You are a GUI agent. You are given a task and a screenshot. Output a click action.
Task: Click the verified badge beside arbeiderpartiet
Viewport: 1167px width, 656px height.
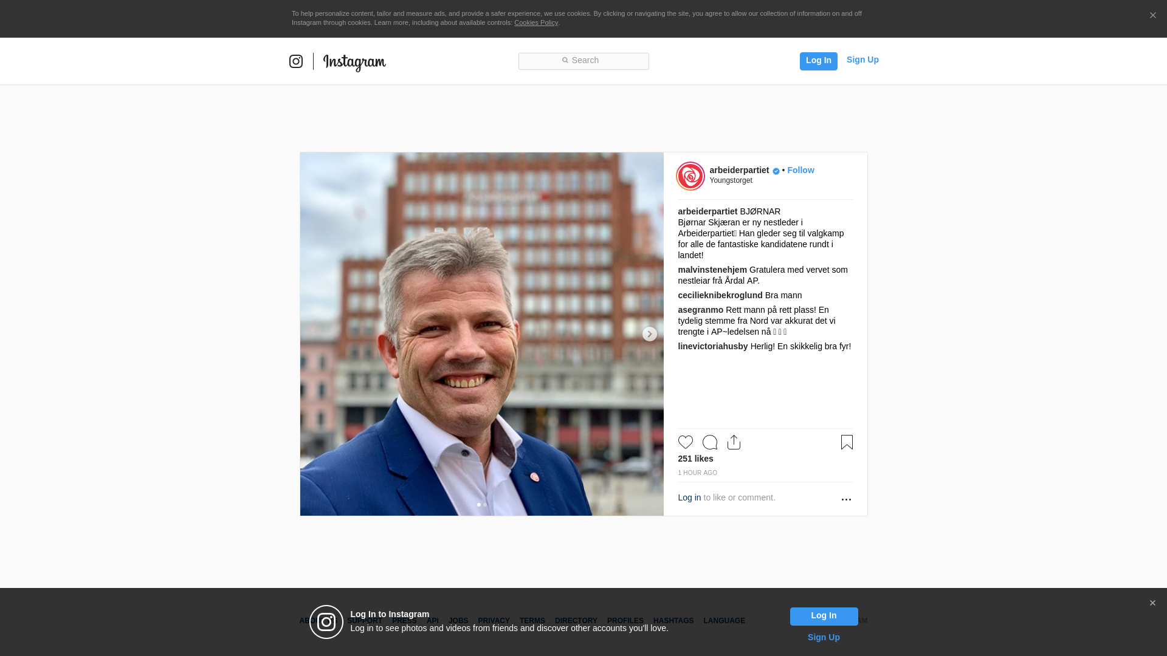(776, 171)
